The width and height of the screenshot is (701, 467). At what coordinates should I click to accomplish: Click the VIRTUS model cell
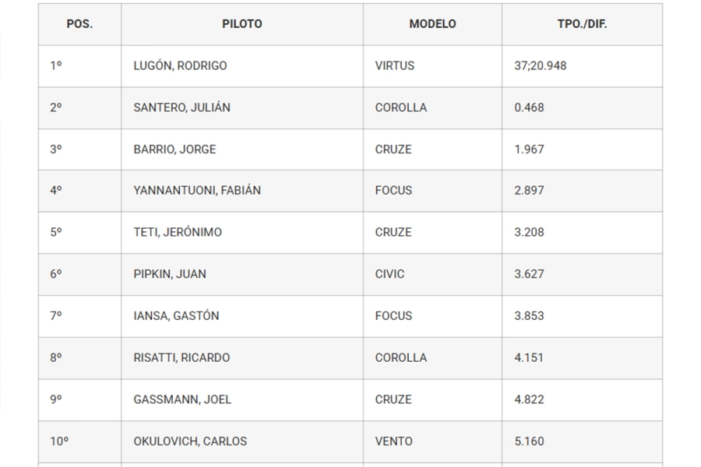(x=394, y=66)
